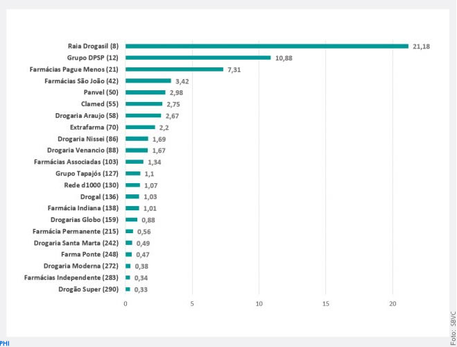
Task: Select Drogaria Santa Marta (242) label
Action: 76,243
